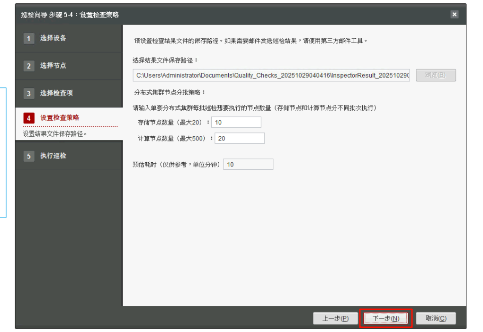Switch to the 选择节点 step label

click(53, 66)
